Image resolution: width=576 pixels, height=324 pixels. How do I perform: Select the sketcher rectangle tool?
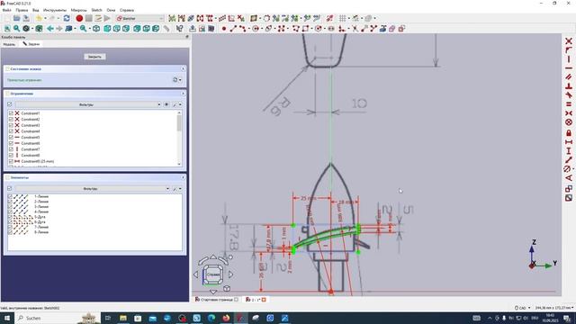[305, 28]
